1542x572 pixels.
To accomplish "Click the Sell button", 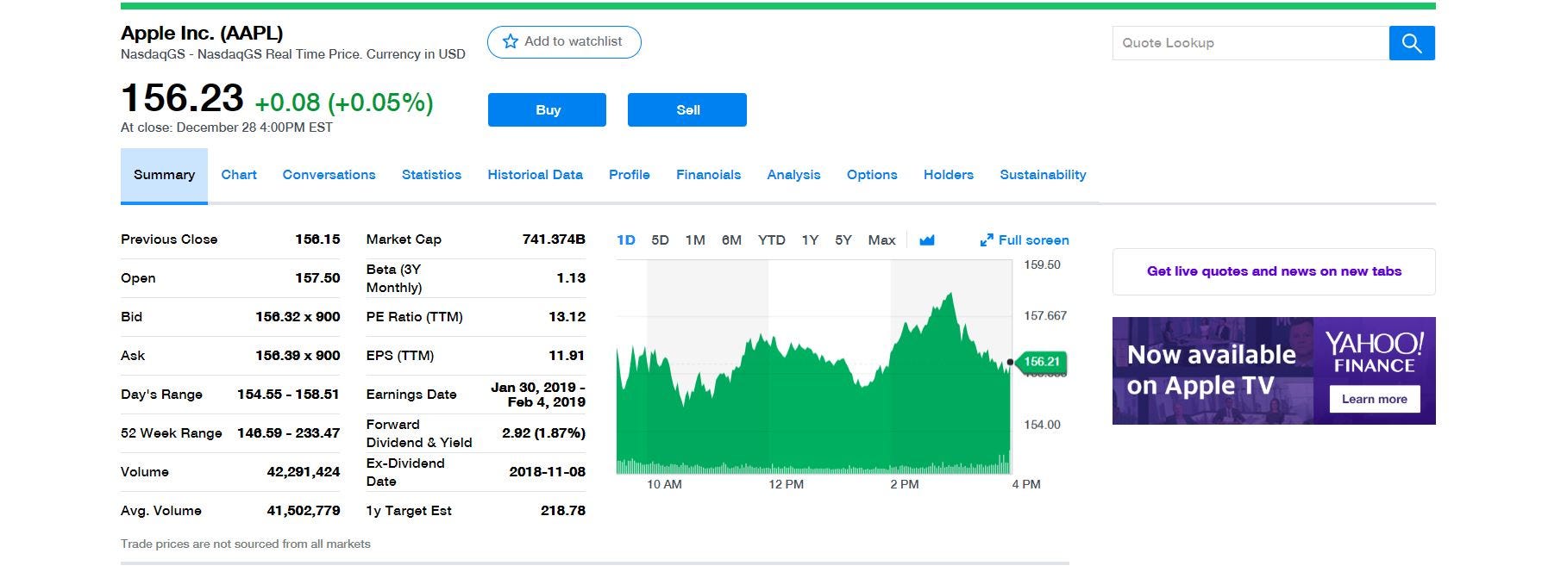I will pos(687,109).
